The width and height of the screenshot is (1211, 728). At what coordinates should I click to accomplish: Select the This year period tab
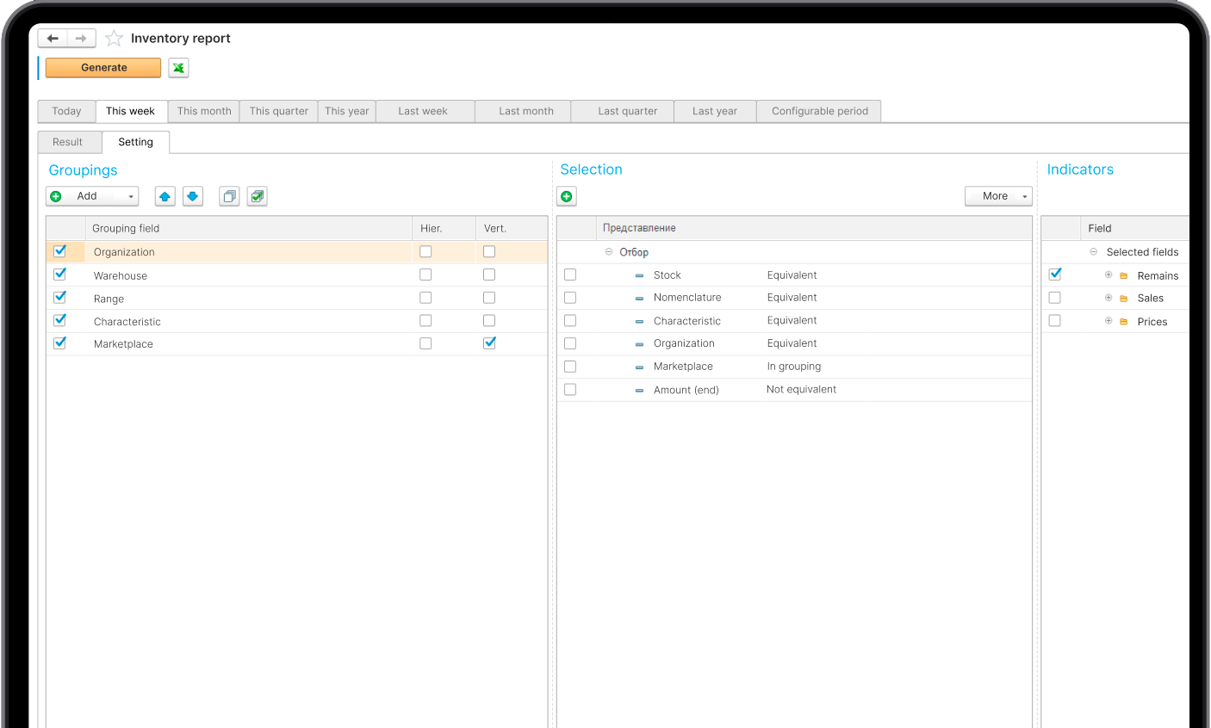(346, 111)
